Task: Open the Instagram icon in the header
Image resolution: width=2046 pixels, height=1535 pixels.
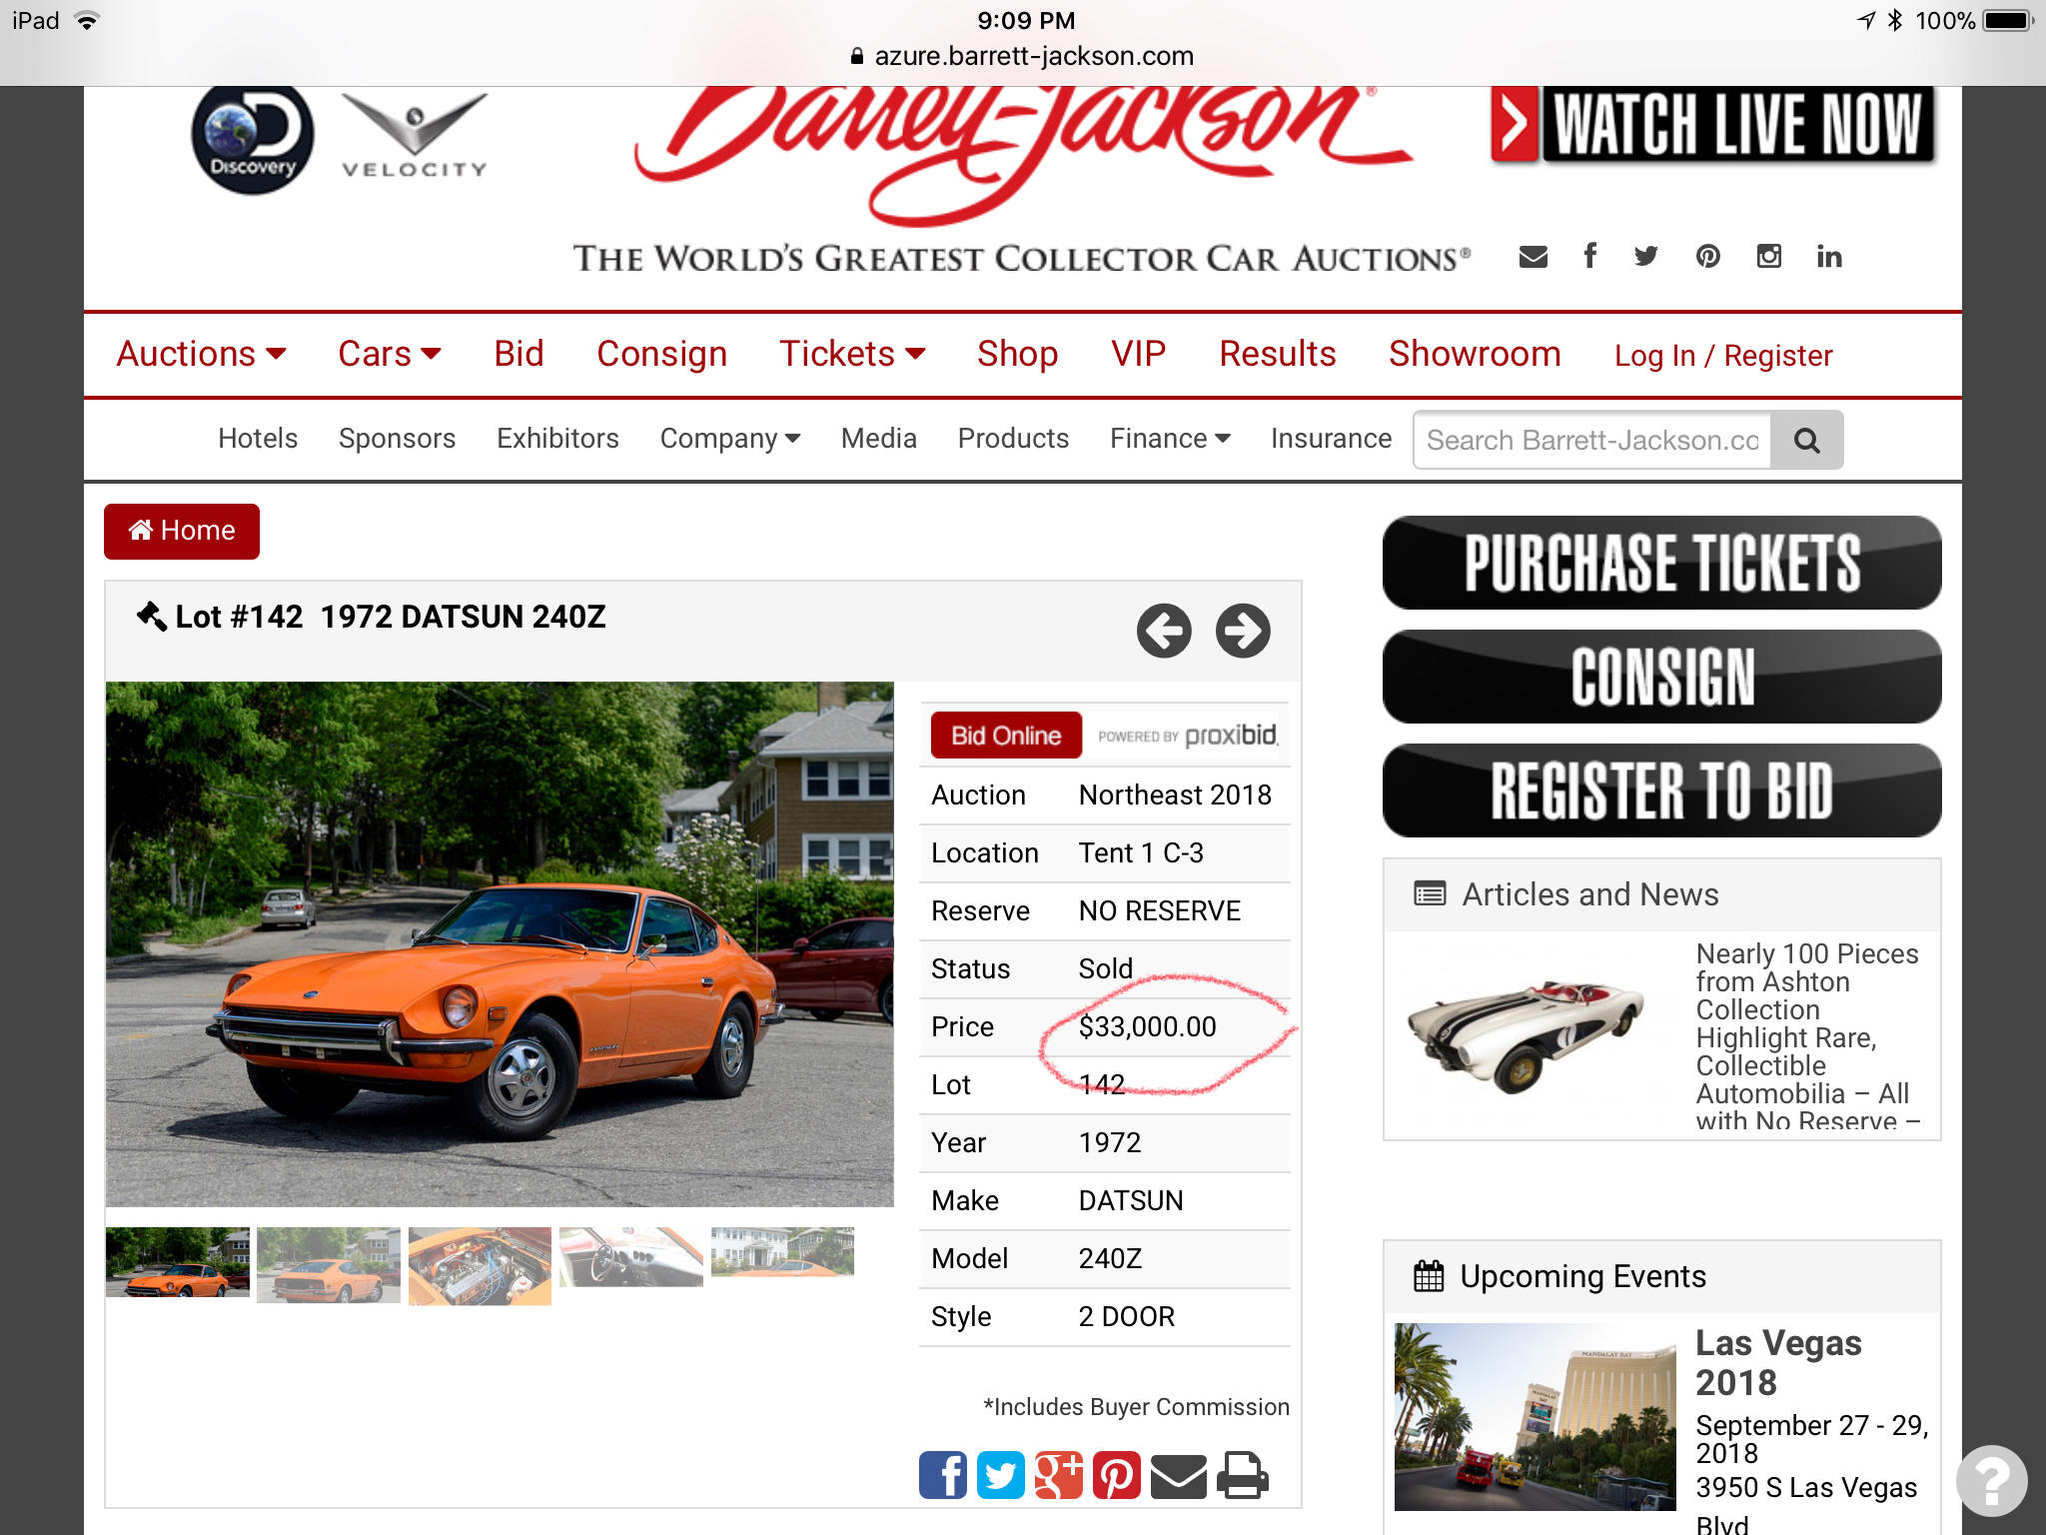Action: tap(1768, 257)
